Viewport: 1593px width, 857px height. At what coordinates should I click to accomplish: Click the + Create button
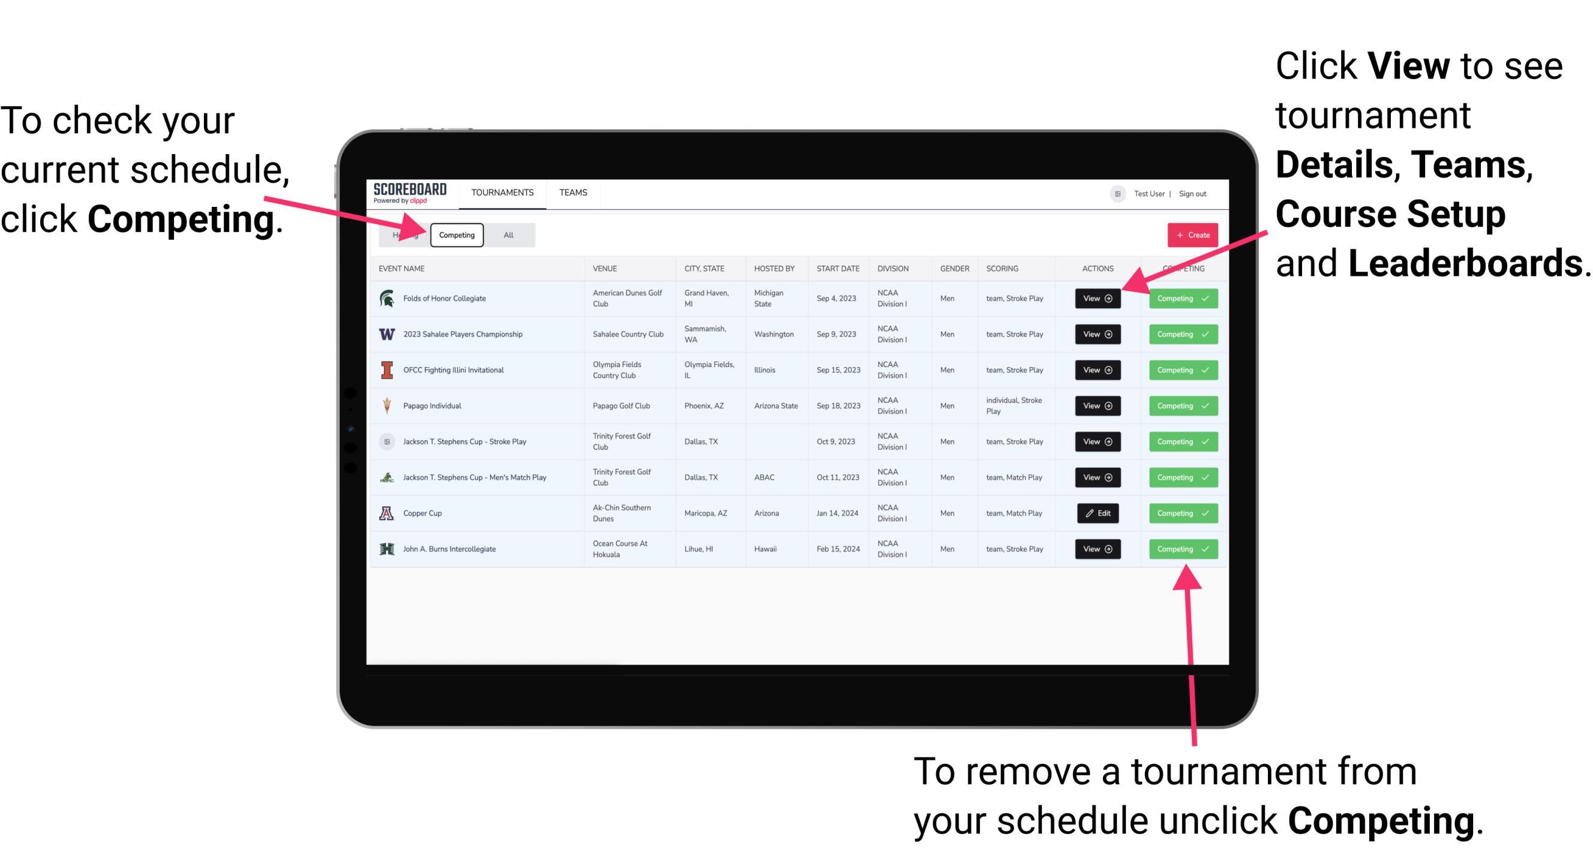[x=1192, y=234]
